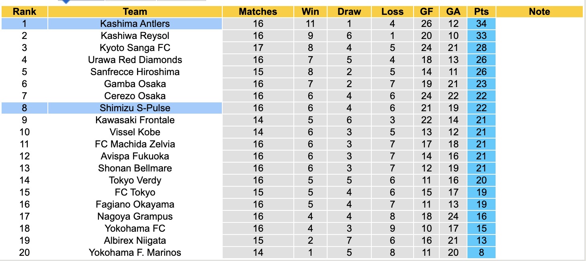The width and height of the screenshot is (586, 261).
Task: Select the active tab above the table
Action: (x=80, y=1)
